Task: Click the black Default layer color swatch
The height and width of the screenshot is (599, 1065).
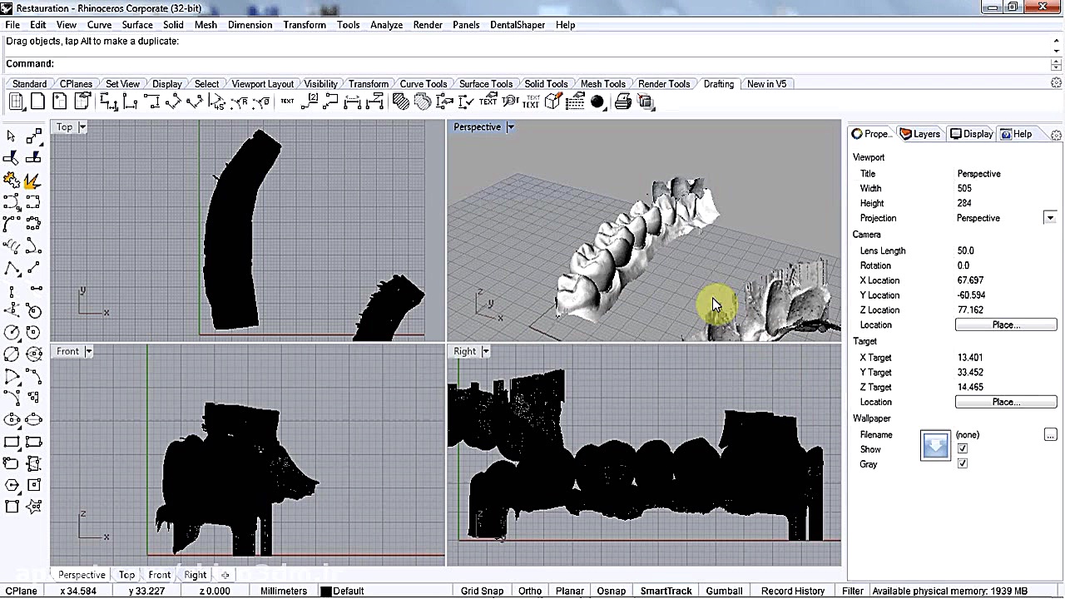Action: (326, 592)
